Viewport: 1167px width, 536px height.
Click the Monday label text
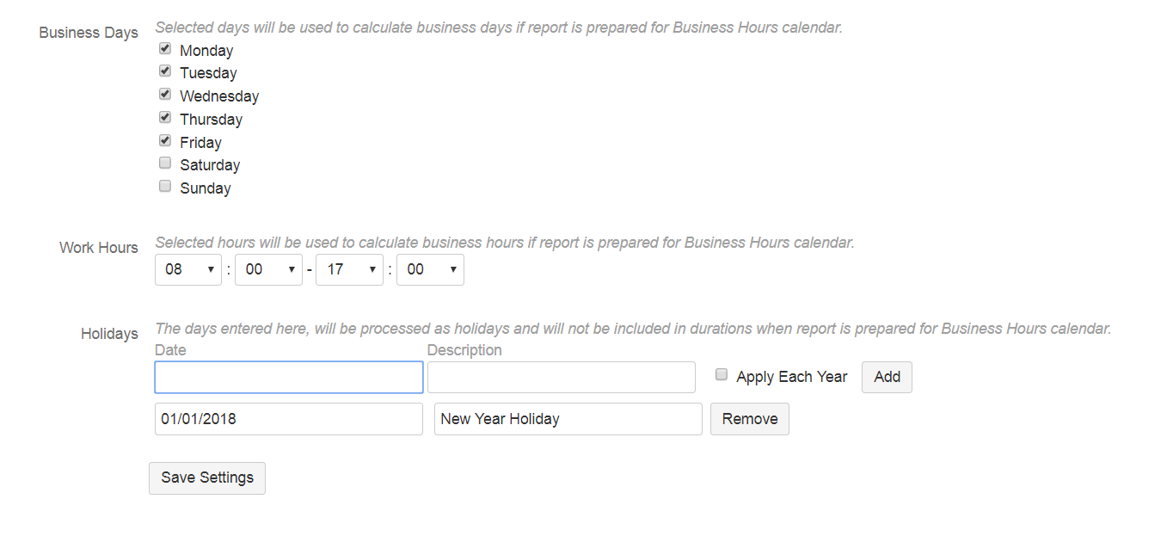[x=206, y=51]
